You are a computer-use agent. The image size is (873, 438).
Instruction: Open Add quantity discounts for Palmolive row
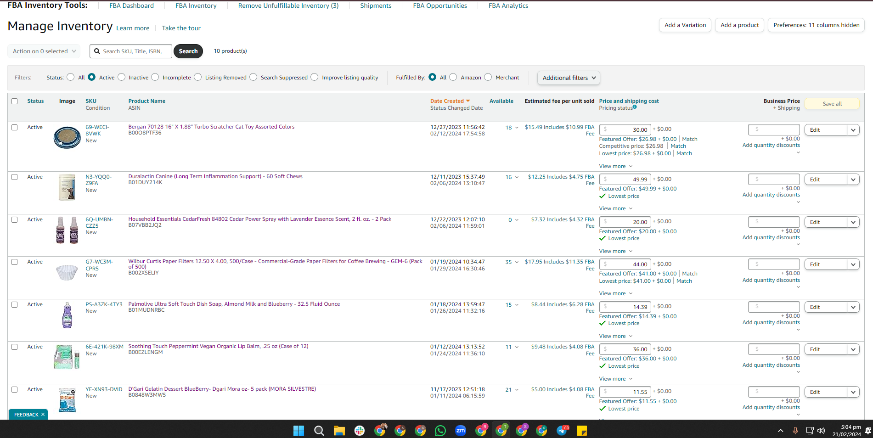pyautogui.click(x=771, y=322)
